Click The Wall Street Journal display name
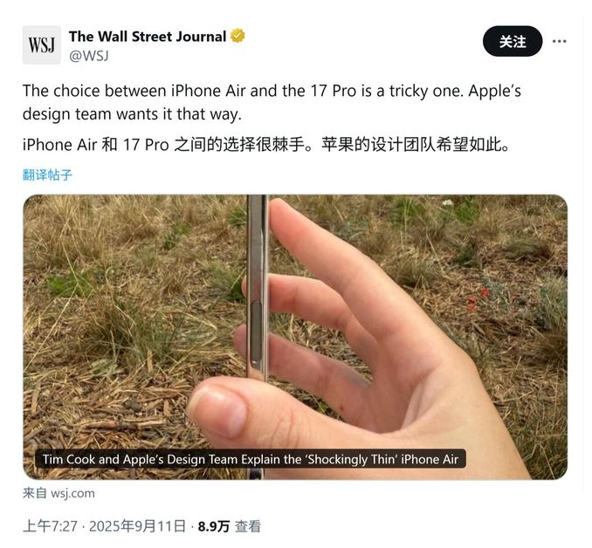The height and width of the screenshot is (548, 592). pos(148,37)
